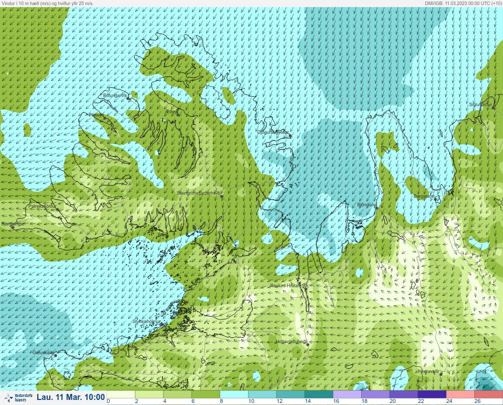This screenshot has height=405, width=503.
Task: Click the Stykkishólmur station label
Action: point(146,321)
